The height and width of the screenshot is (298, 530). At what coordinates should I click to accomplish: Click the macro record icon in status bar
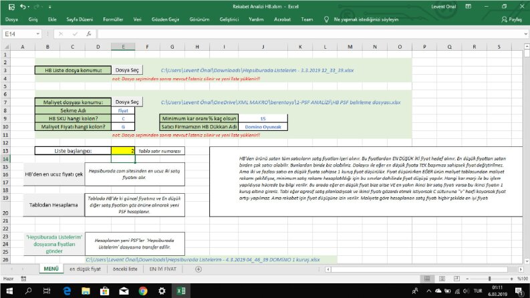23,279
